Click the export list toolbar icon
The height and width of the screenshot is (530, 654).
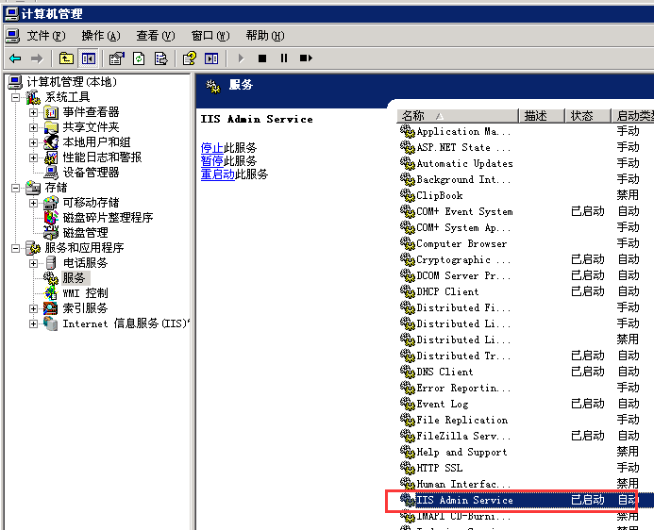160,58
